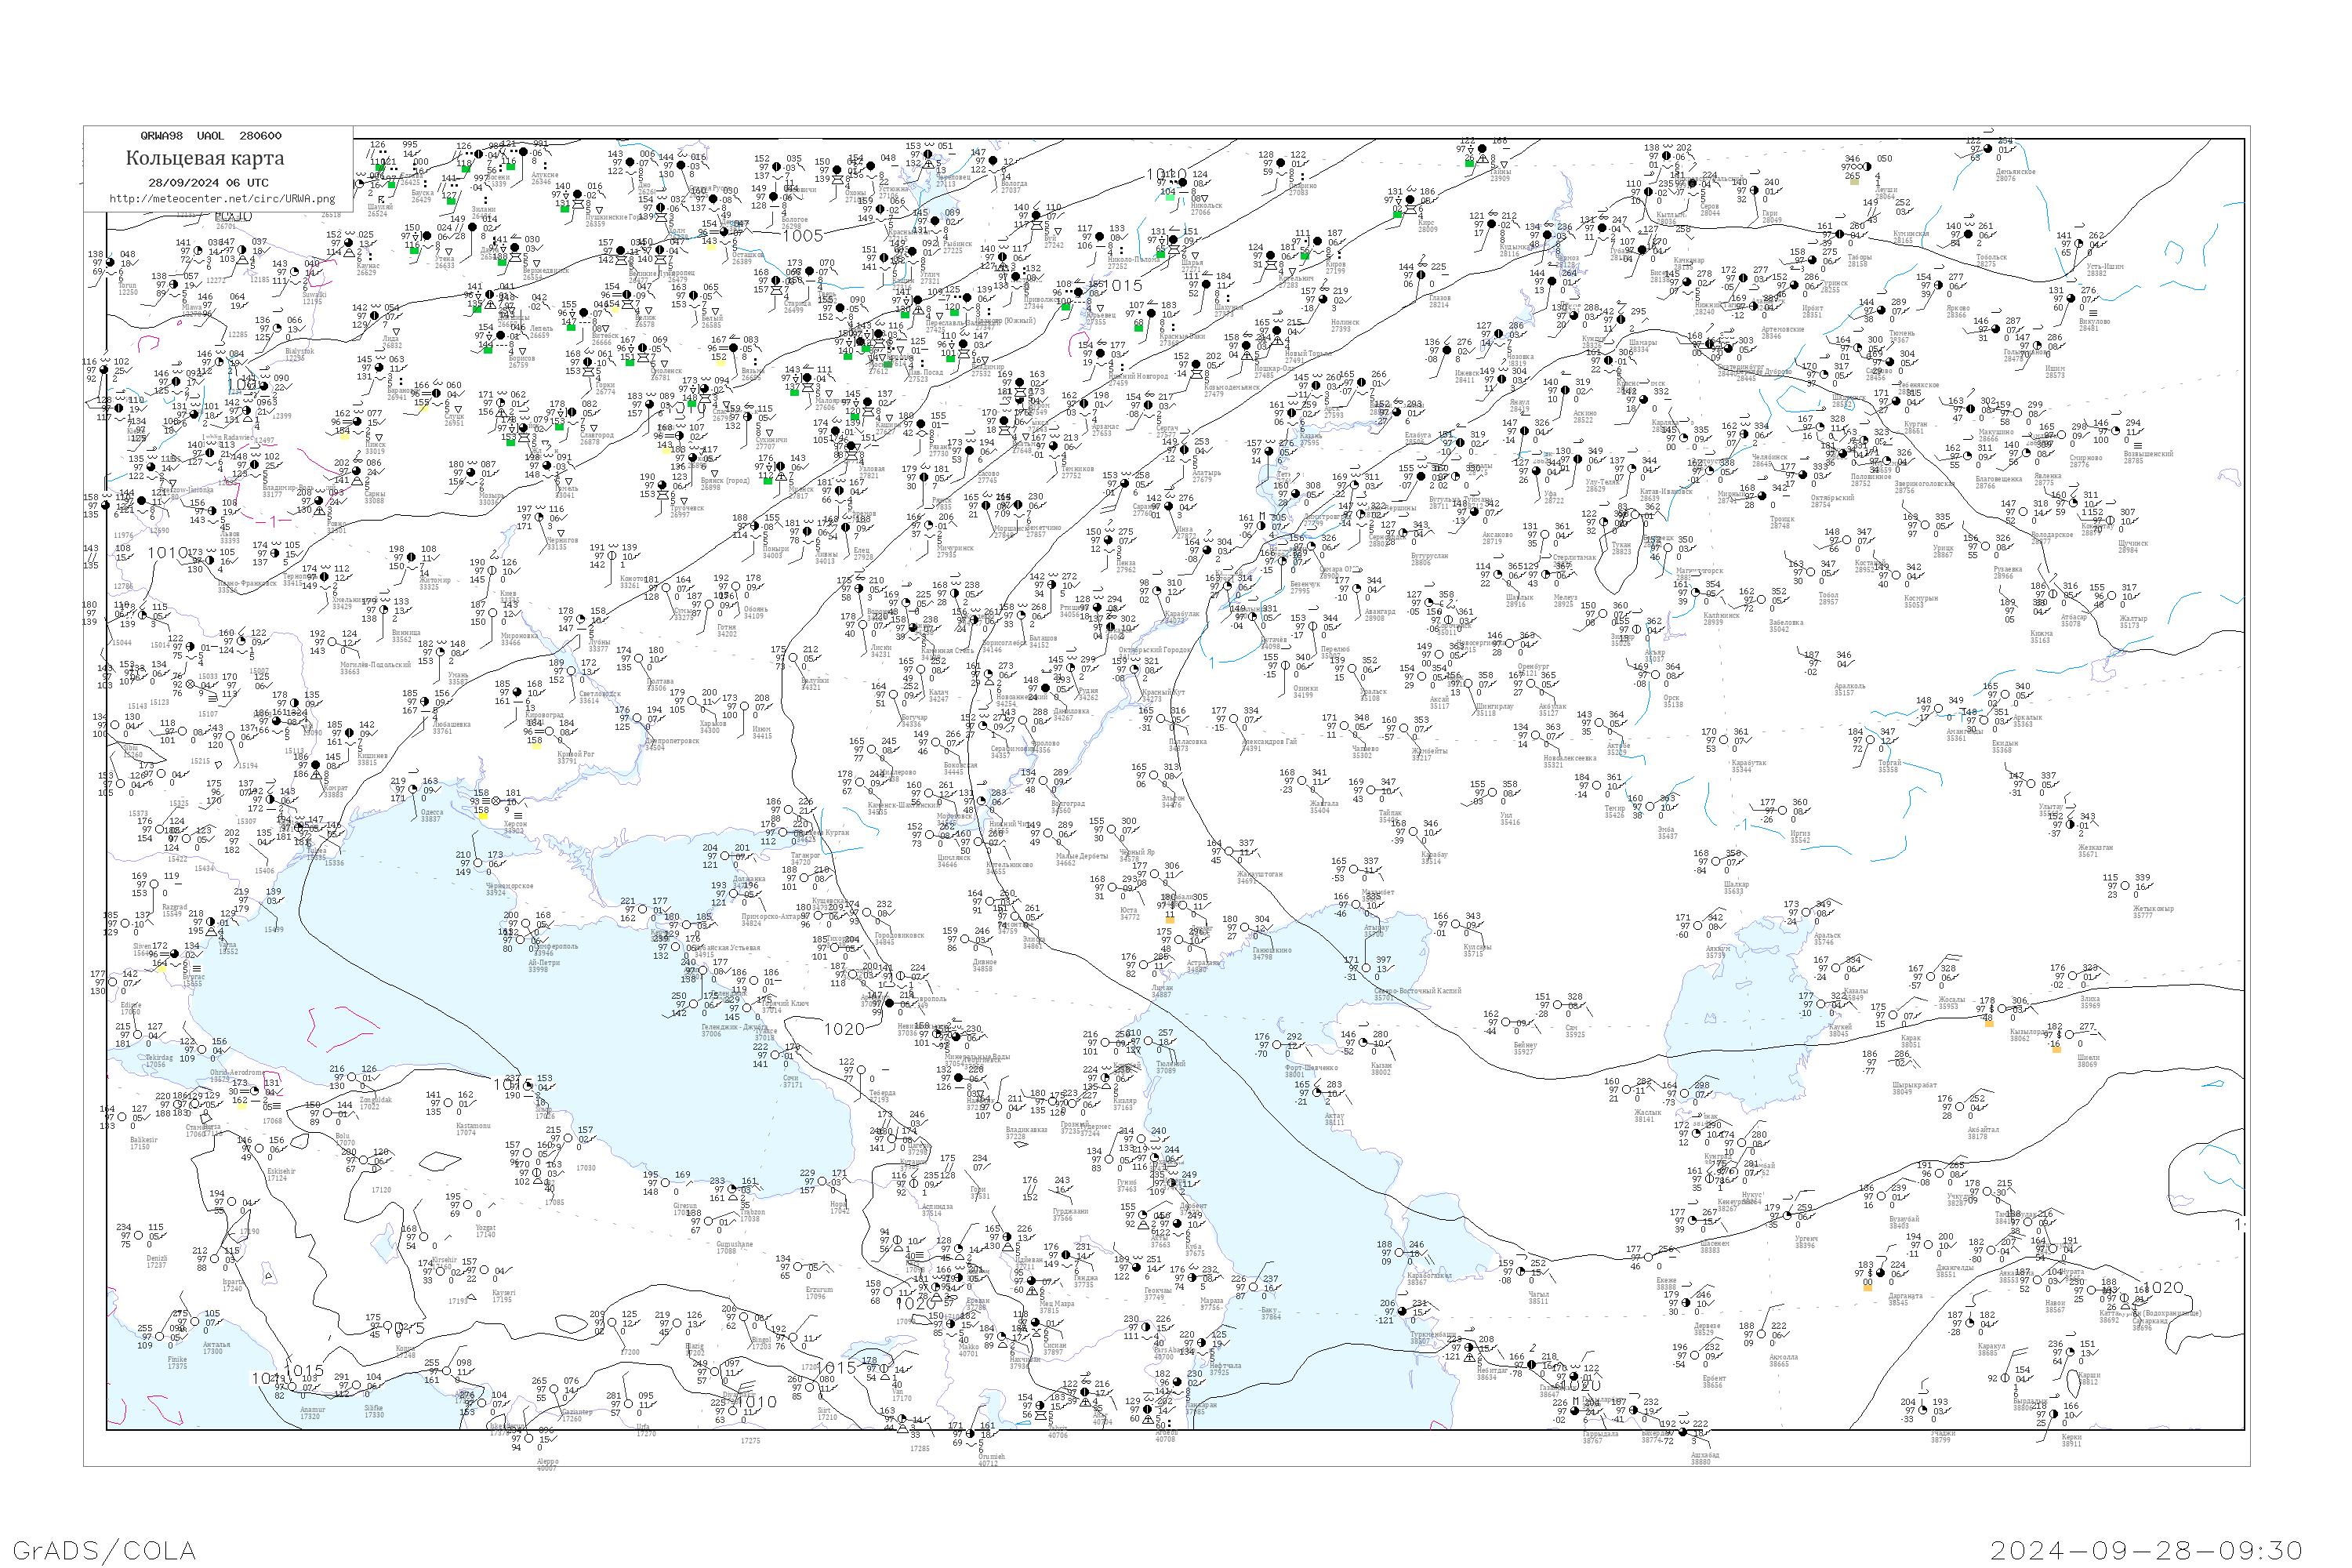Click the Кызан station cloud-cover symbol
Viewport: 2352px width, 1568px height.
coord(1364,1044)
